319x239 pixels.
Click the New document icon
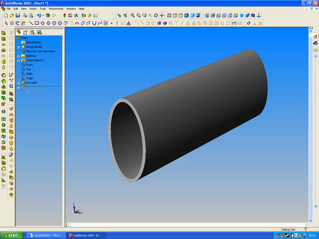point(6,15)
